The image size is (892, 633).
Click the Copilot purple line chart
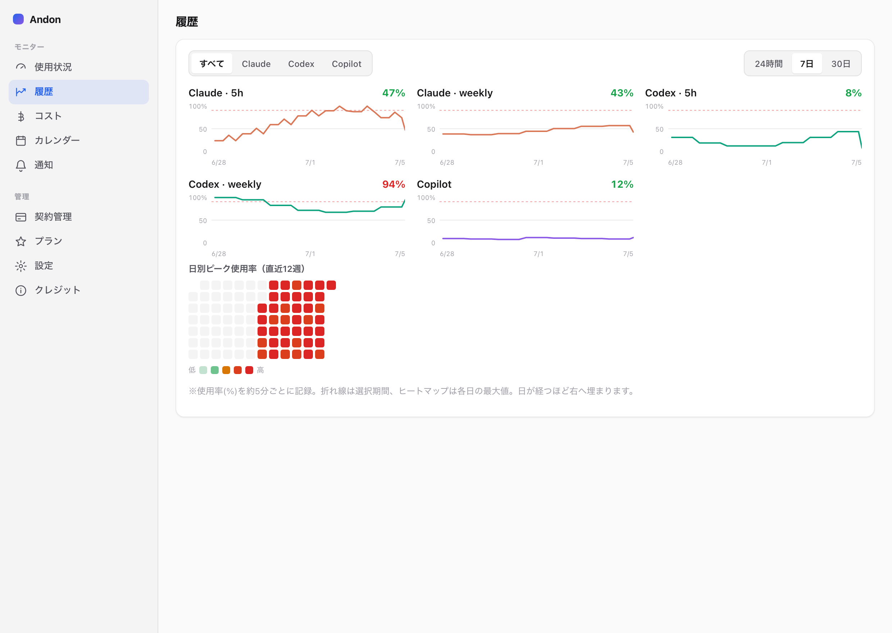pyautogui.click(x=536, y=220)
